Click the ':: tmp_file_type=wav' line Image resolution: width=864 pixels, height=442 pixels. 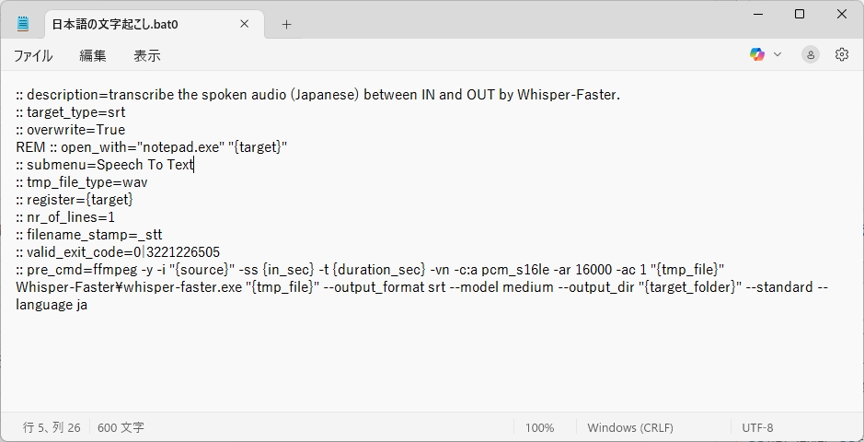82,182
